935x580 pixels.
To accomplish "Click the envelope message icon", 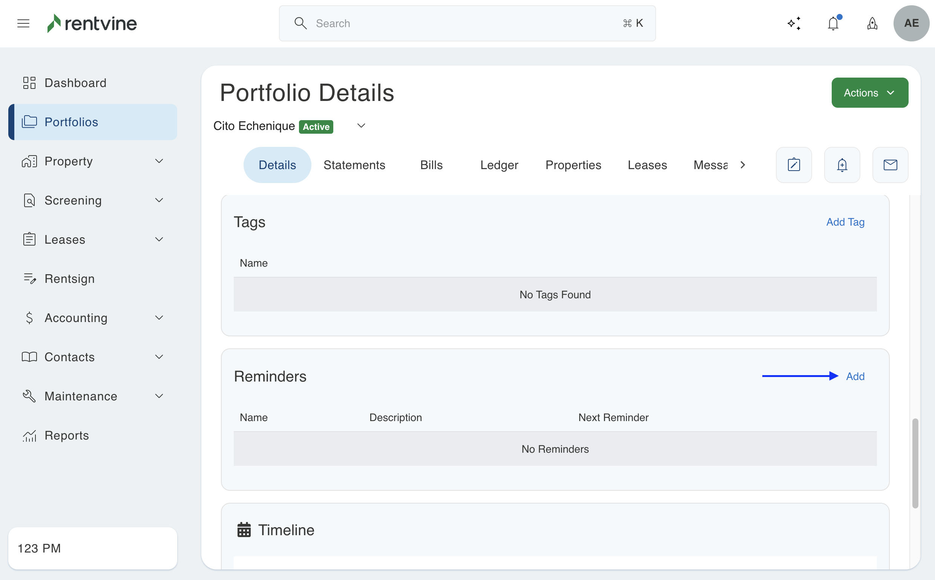I will (890, 165).
